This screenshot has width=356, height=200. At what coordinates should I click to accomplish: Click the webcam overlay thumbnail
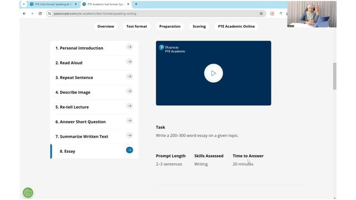coord(311,14)
